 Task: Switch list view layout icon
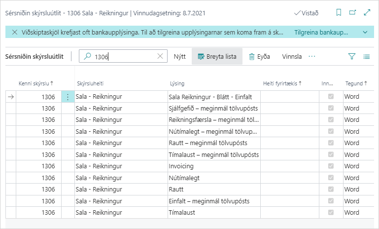367,57
